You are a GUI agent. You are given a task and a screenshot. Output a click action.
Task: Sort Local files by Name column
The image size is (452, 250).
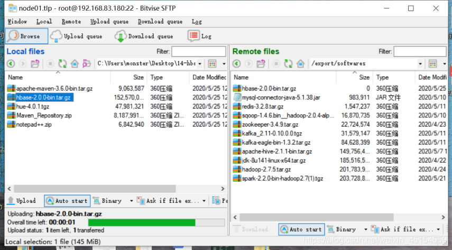(x=58, y=77)
